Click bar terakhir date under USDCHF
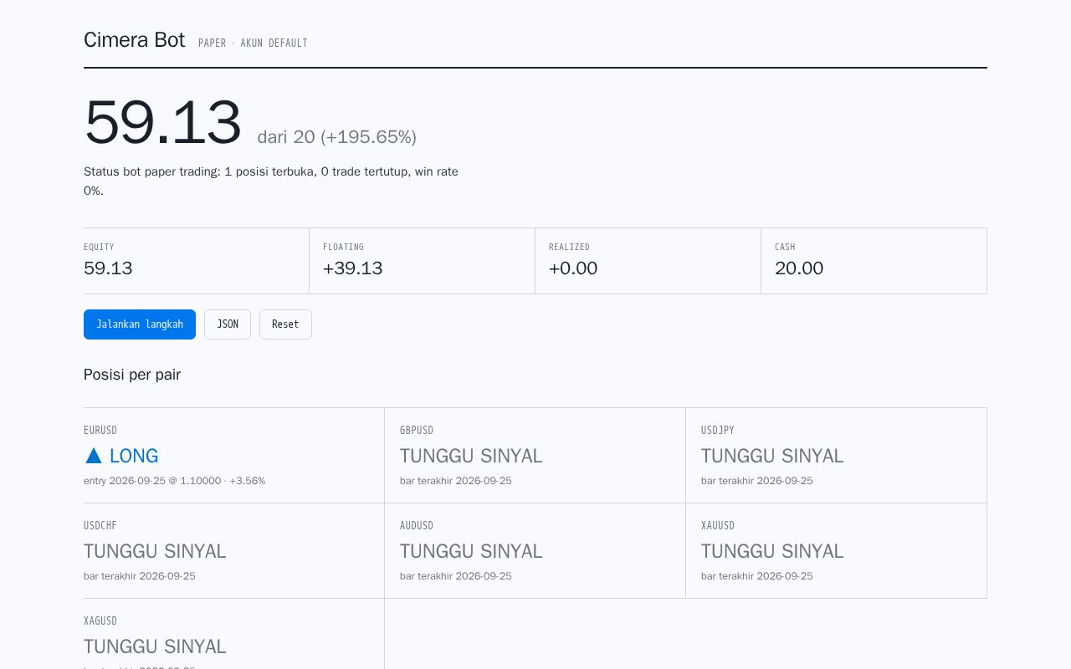Image resolution: width=1071 pixels, height=669 pixels. point(140,576)
